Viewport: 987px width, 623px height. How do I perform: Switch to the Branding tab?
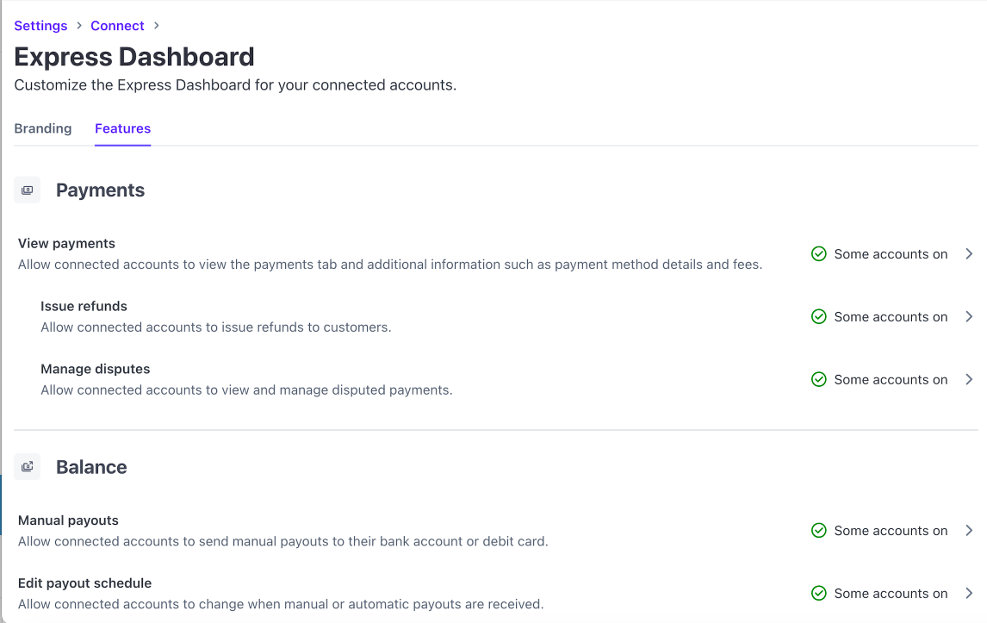[43, 128]
